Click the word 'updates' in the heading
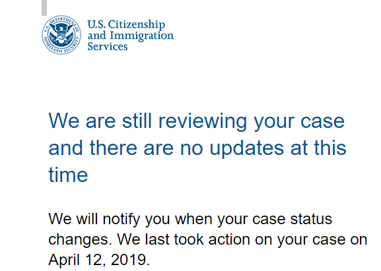Image resolution: width=381 pixels, height=271 pixels. click(x=247, y=148)
